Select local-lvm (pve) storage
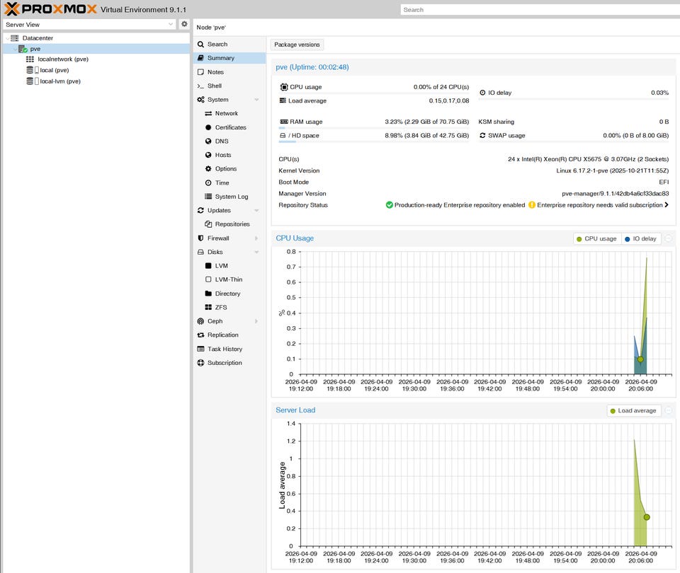This screenshot has height=573, width=680. tap(60, 81)
